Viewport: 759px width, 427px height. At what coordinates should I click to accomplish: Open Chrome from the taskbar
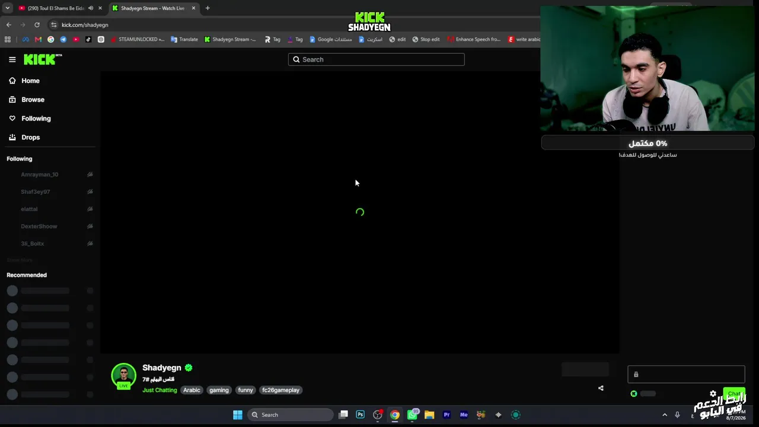tap(395, 415)
